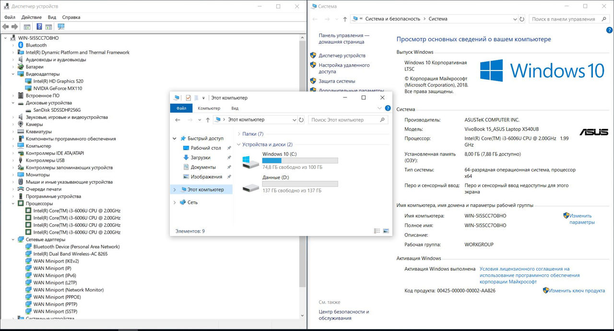Click the Очереди печати printer icon
The width and height of the screenshot is (614, 331).
(x=21, y=189)
